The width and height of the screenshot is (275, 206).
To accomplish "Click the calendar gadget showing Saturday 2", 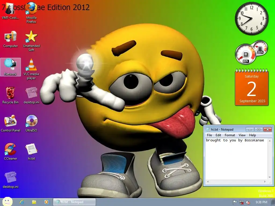I will [252, 87].
